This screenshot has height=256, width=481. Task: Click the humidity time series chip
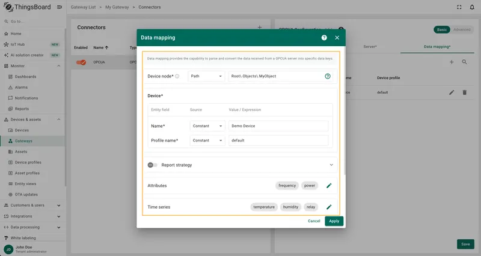coord(290,207)
